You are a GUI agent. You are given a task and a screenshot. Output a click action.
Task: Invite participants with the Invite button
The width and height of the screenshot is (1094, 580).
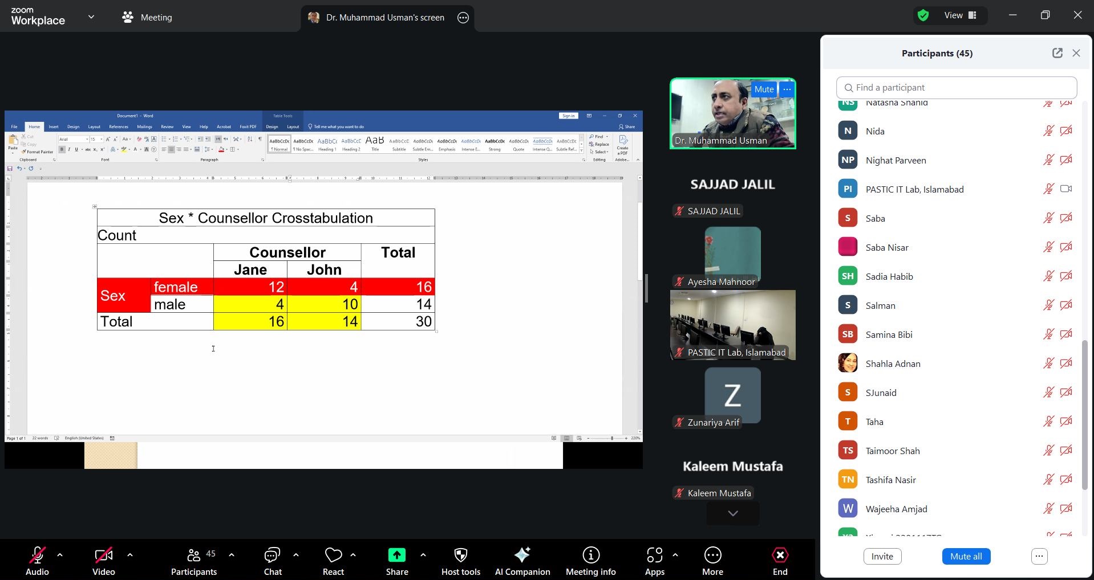(881, 556)
